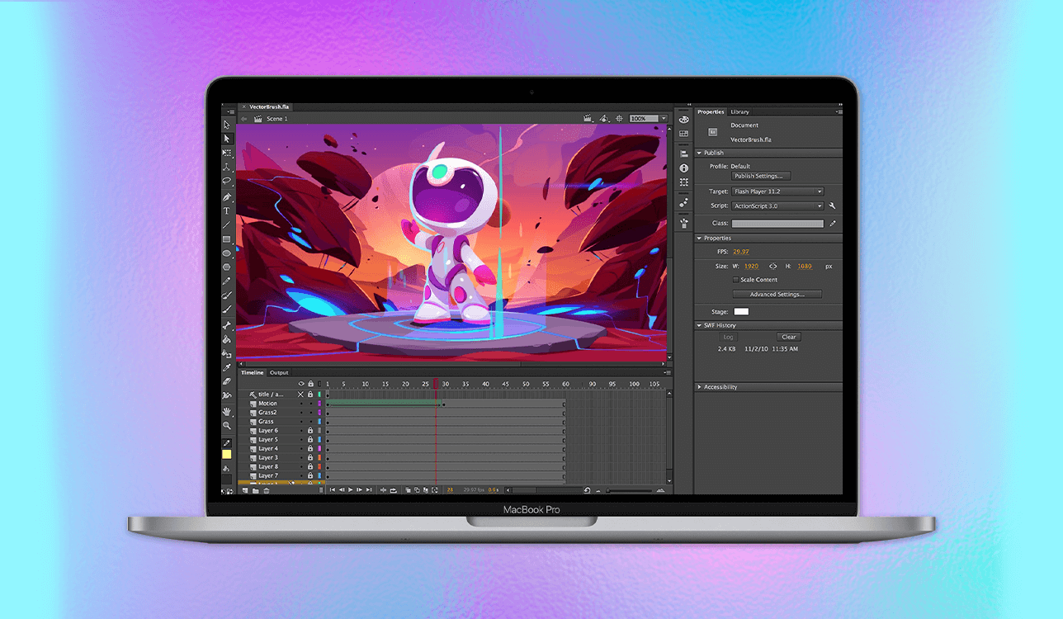Click the show/hide all layers eye icon
This screenshot has width=1063, height=619.
pyautogui.click(x=301, y=384)
